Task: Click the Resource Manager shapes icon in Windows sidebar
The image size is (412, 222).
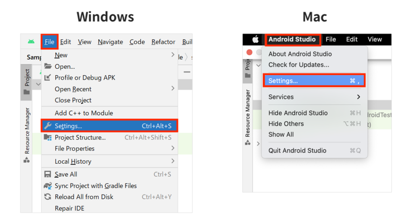Action: (x=27, y=160)
